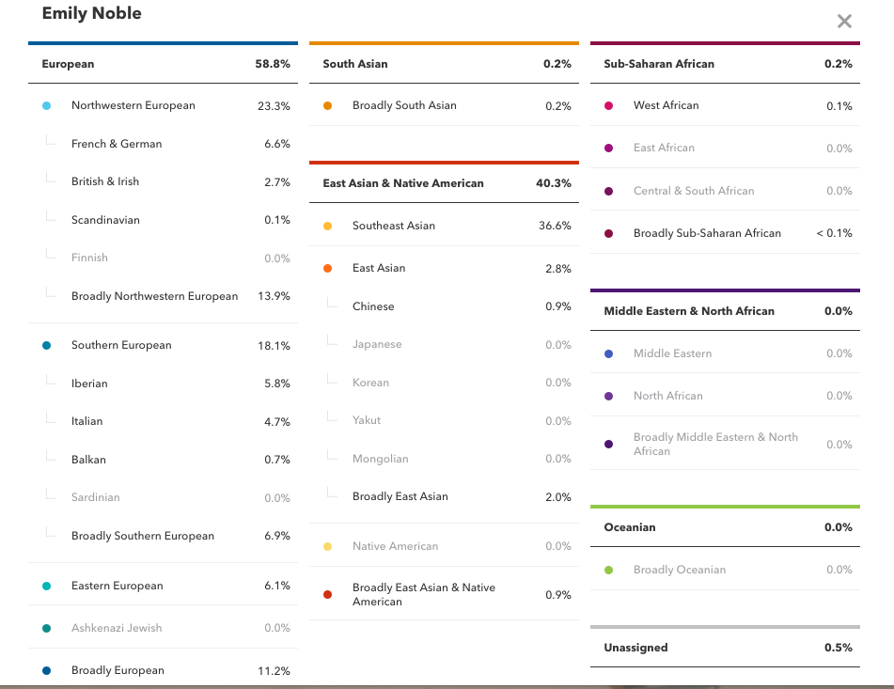
Task: Click the Eastern European row
Action: 118,586
